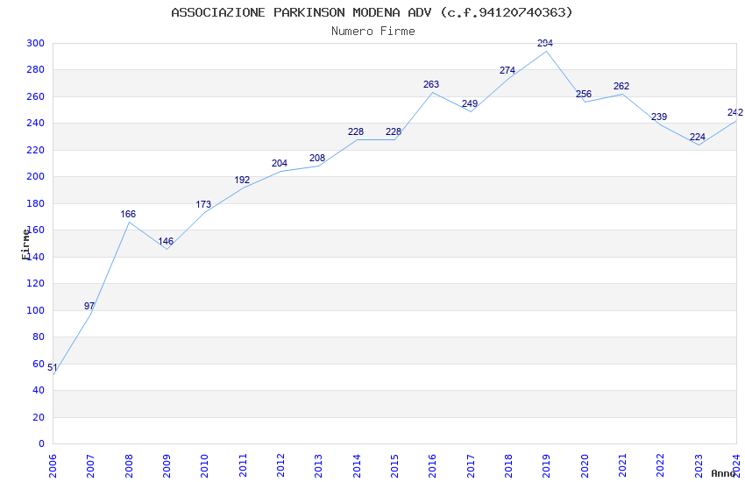Click the data label 166
745x482 pixels.
point(128,214)
